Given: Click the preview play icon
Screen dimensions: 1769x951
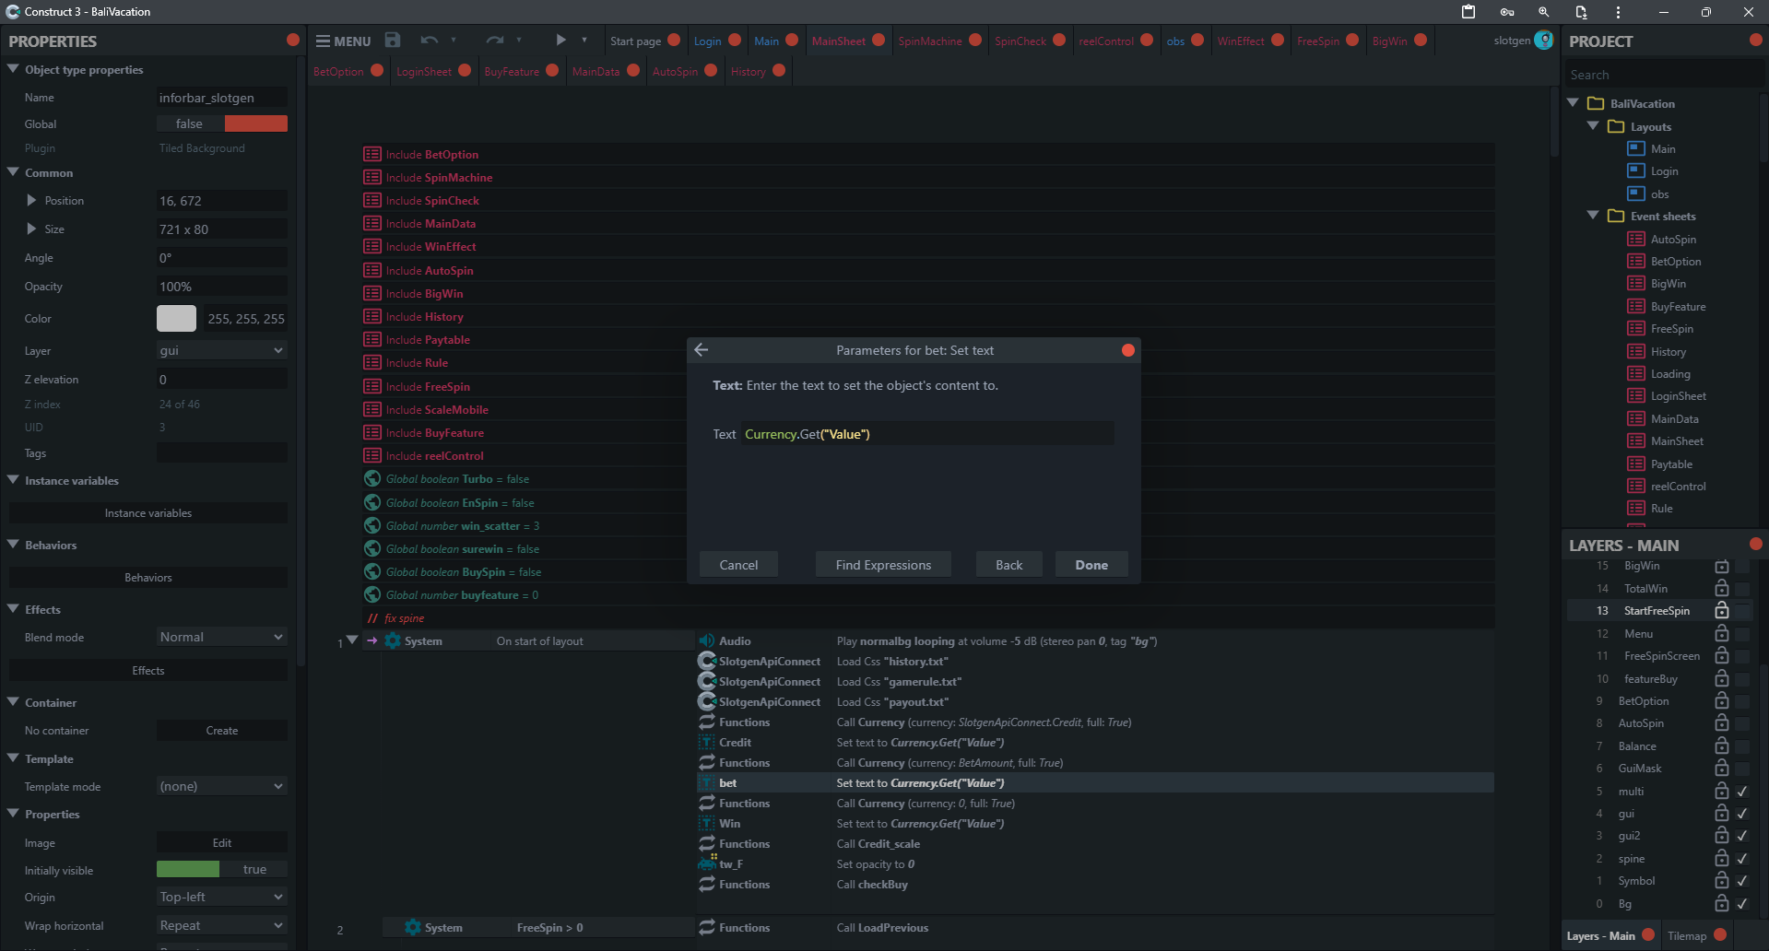Looking at the screenshot, I should [x=560, y=40].
